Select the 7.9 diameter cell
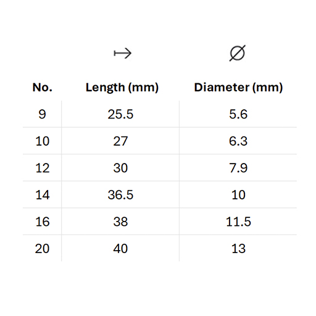The image size is (316, 316). 238,168
